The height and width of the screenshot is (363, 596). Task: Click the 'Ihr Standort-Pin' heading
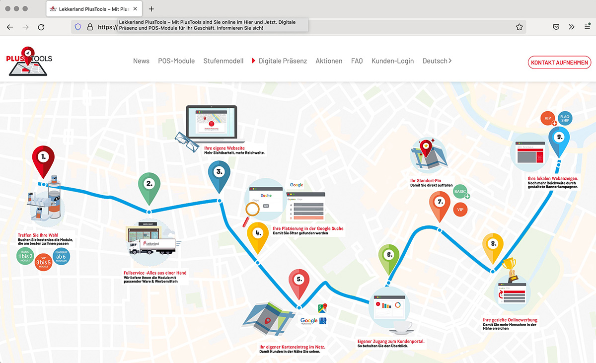tap(426, 181)
